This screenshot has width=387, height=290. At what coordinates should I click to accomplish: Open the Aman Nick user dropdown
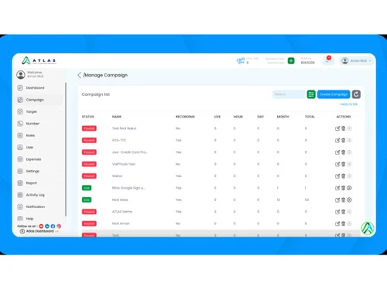tap(356, 61)
